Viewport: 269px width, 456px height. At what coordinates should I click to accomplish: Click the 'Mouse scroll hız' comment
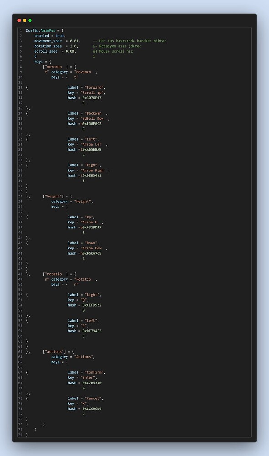pos(116,51)
